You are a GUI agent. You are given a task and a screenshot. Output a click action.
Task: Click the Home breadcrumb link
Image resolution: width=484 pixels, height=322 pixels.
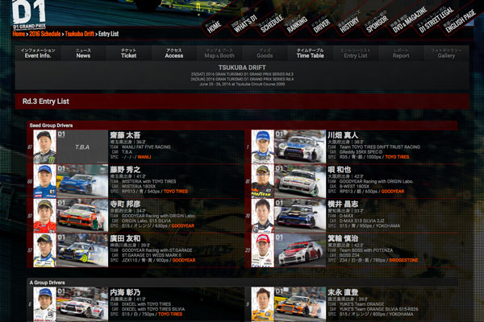pyautogui.click(x=19, y=35)
